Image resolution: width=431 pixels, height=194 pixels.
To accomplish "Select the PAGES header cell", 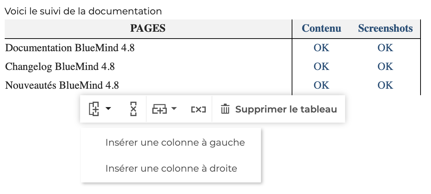I will [x=148, y=28].
